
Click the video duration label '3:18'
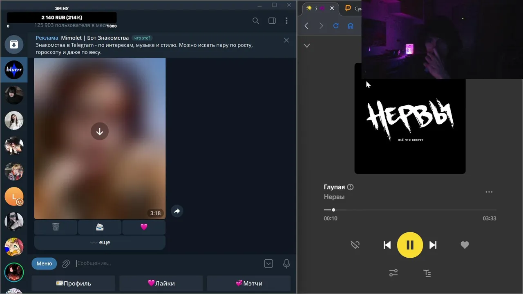(x=155, y=213)
